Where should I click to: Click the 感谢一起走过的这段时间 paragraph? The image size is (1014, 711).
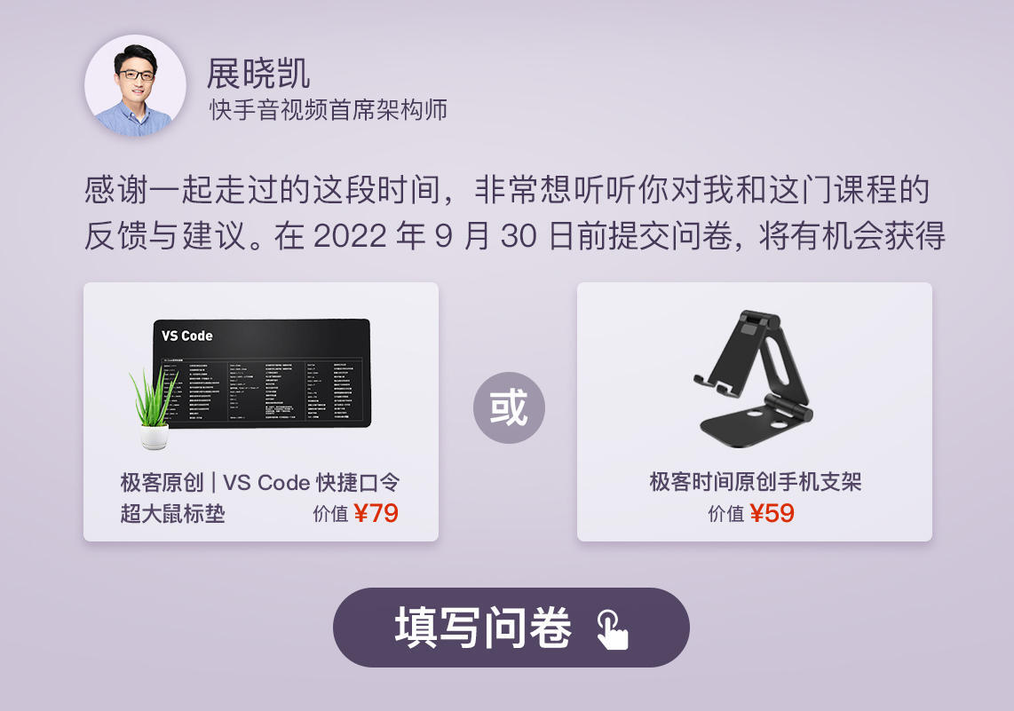514,213
